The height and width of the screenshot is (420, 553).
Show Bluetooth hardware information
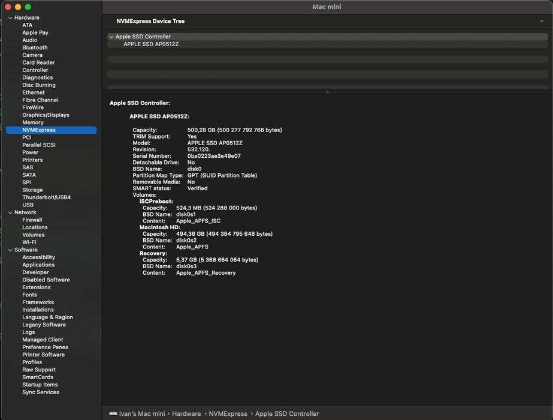point(35,47)
